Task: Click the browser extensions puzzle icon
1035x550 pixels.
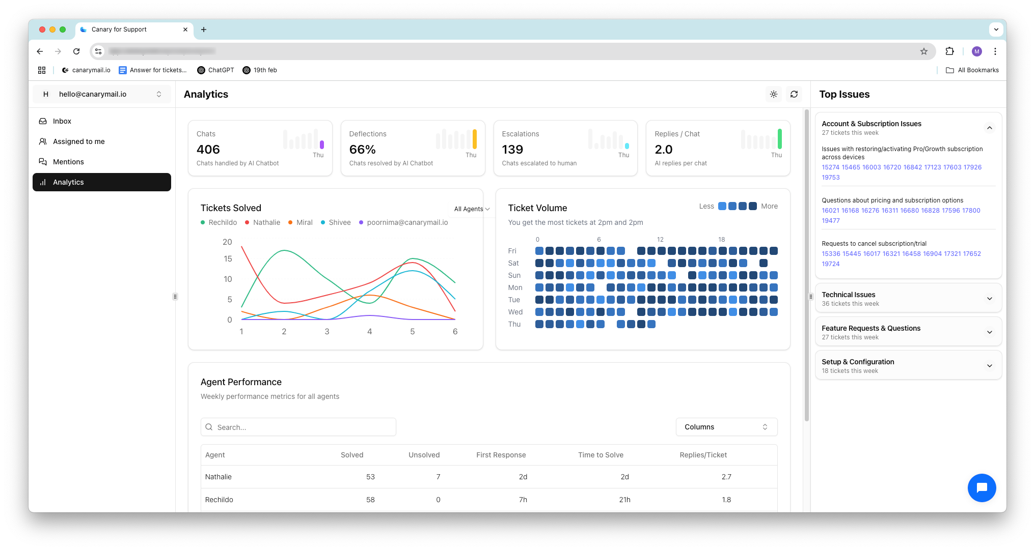Action: click(949, 51)
